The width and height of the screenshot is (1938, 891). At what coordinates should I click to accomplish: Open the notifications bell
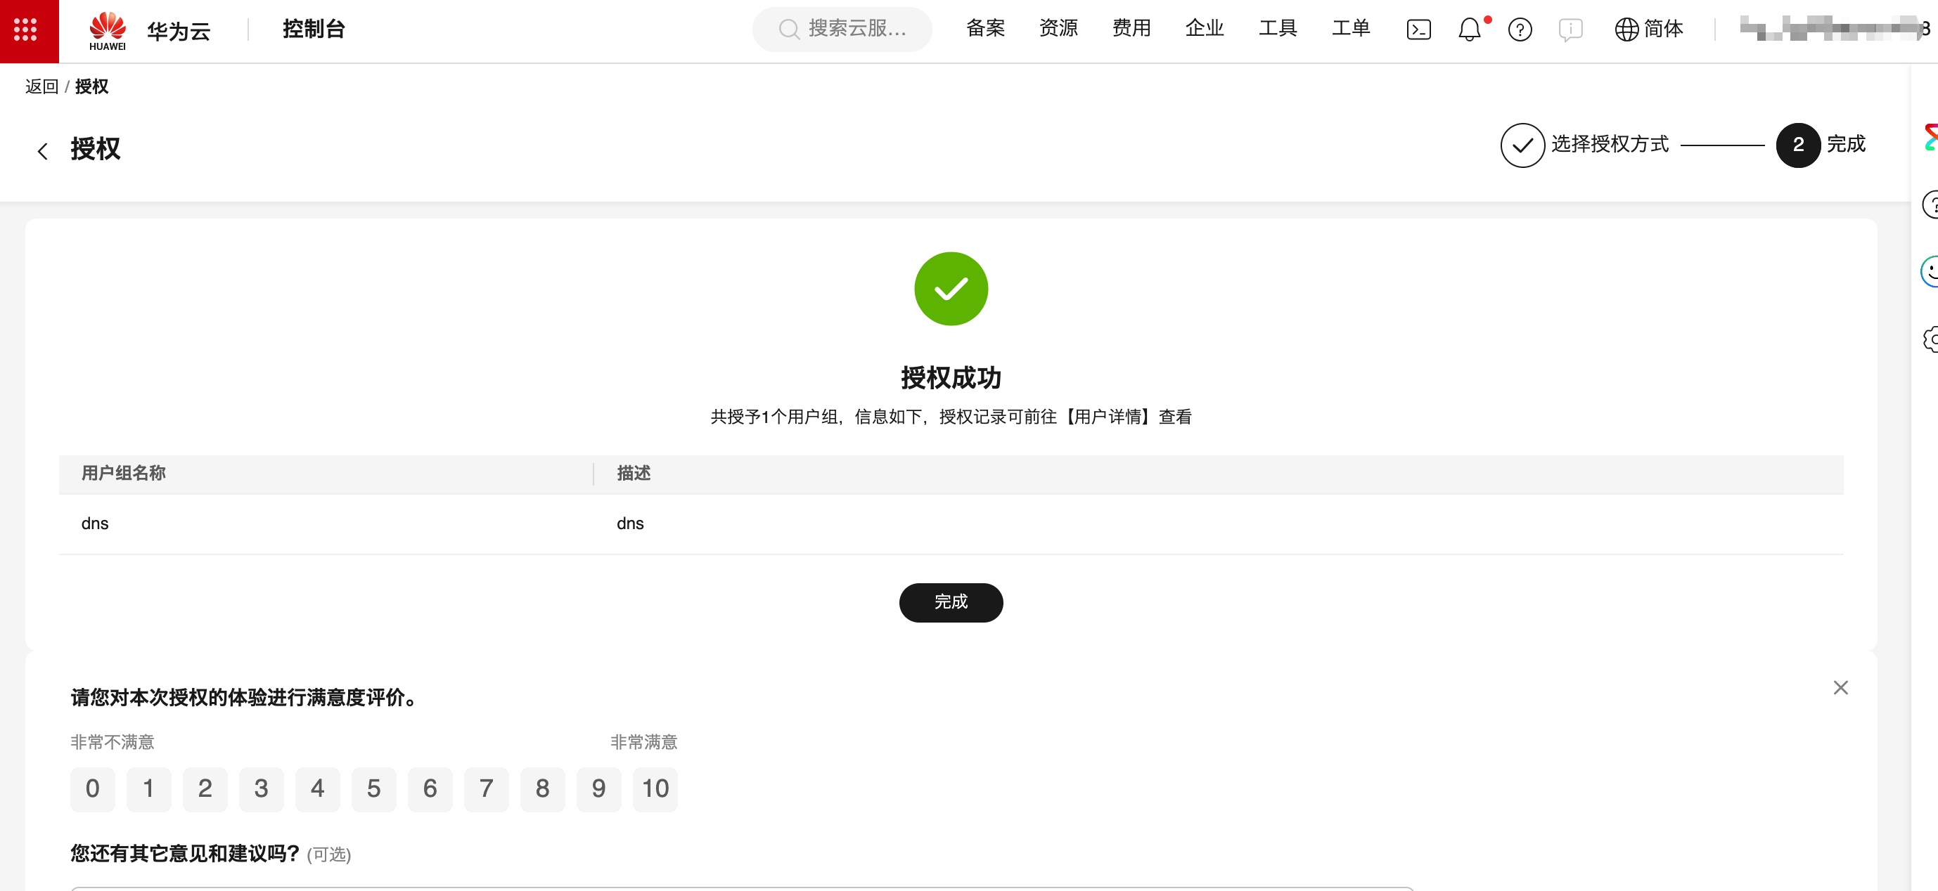[x=1468, y=30]
